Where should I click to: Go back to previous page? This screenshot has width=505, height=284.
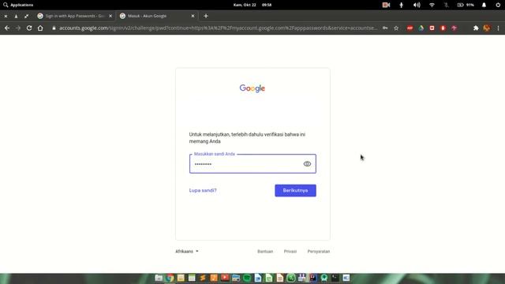(7, 28)
